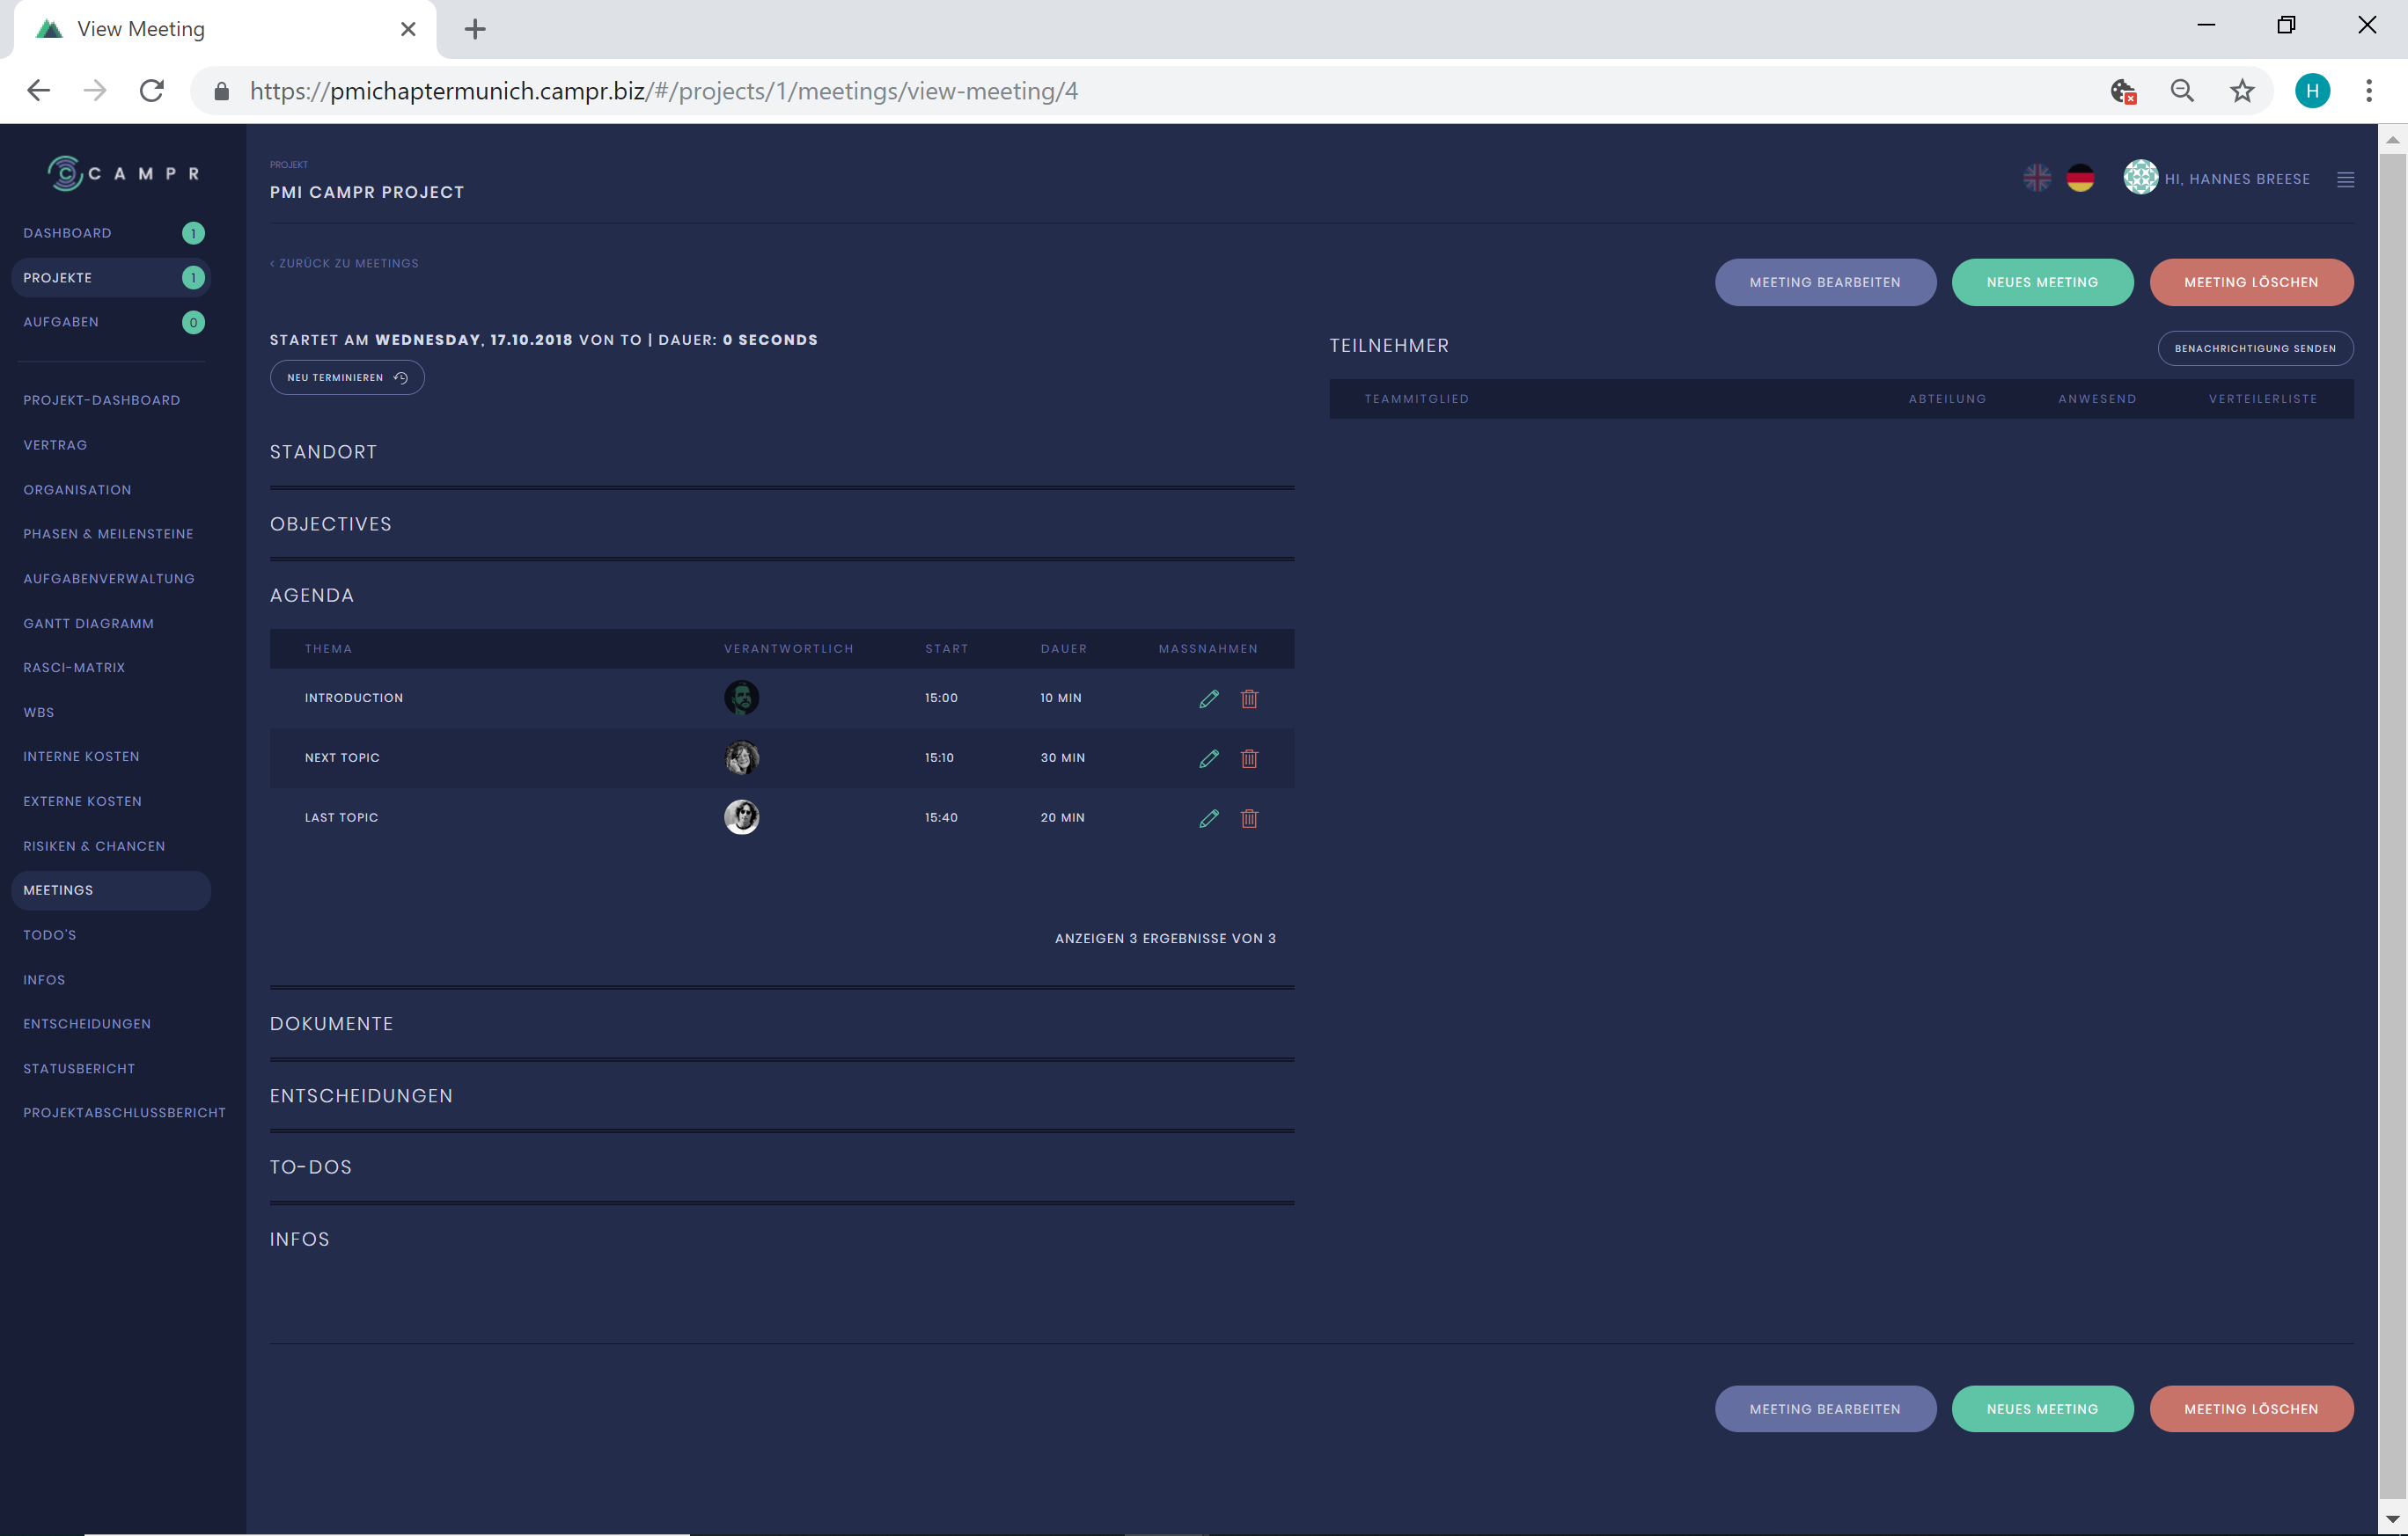Click bottom Neues Meeting button
Screen dimensions: 2408x1536
coord(2041,1408)
